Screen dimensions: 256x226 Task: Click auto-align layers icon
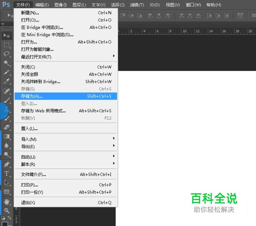tap(240, 16)
